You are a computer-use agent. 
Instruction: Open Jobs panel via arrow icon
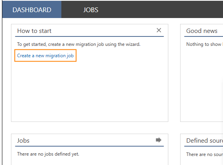[x=158, y=140]
